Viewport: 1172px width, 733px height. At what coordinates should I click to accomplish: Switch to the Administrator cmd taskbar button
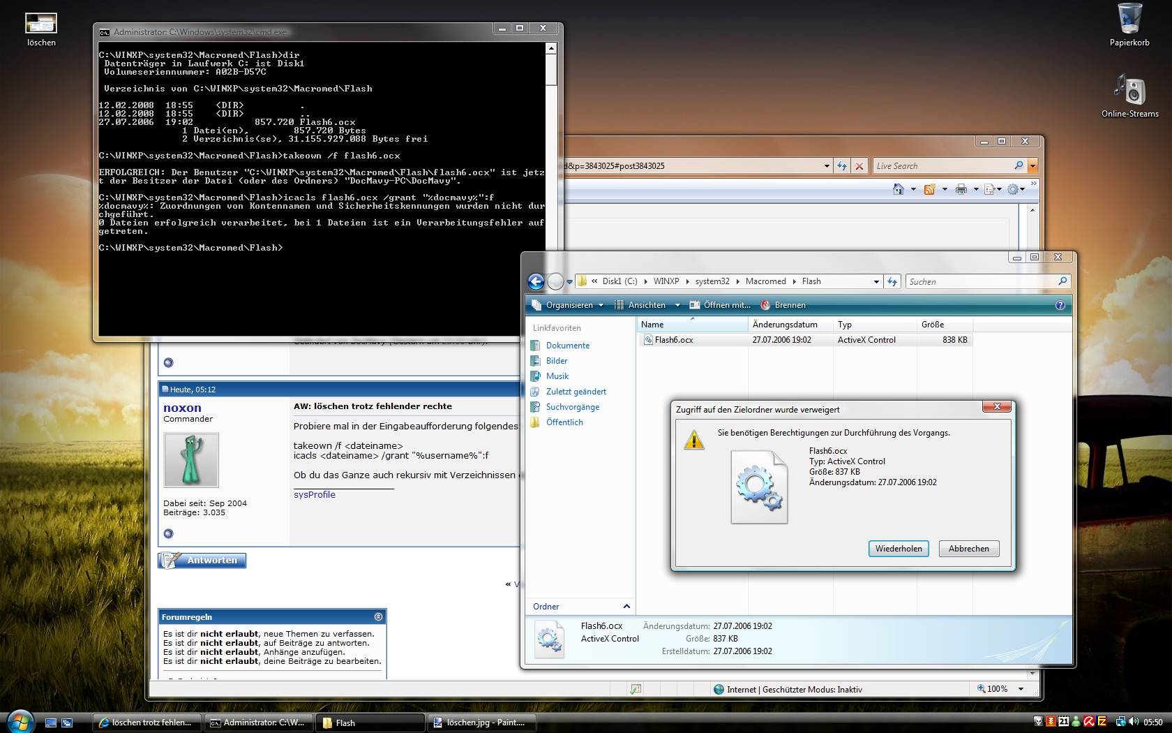point(260,723)
